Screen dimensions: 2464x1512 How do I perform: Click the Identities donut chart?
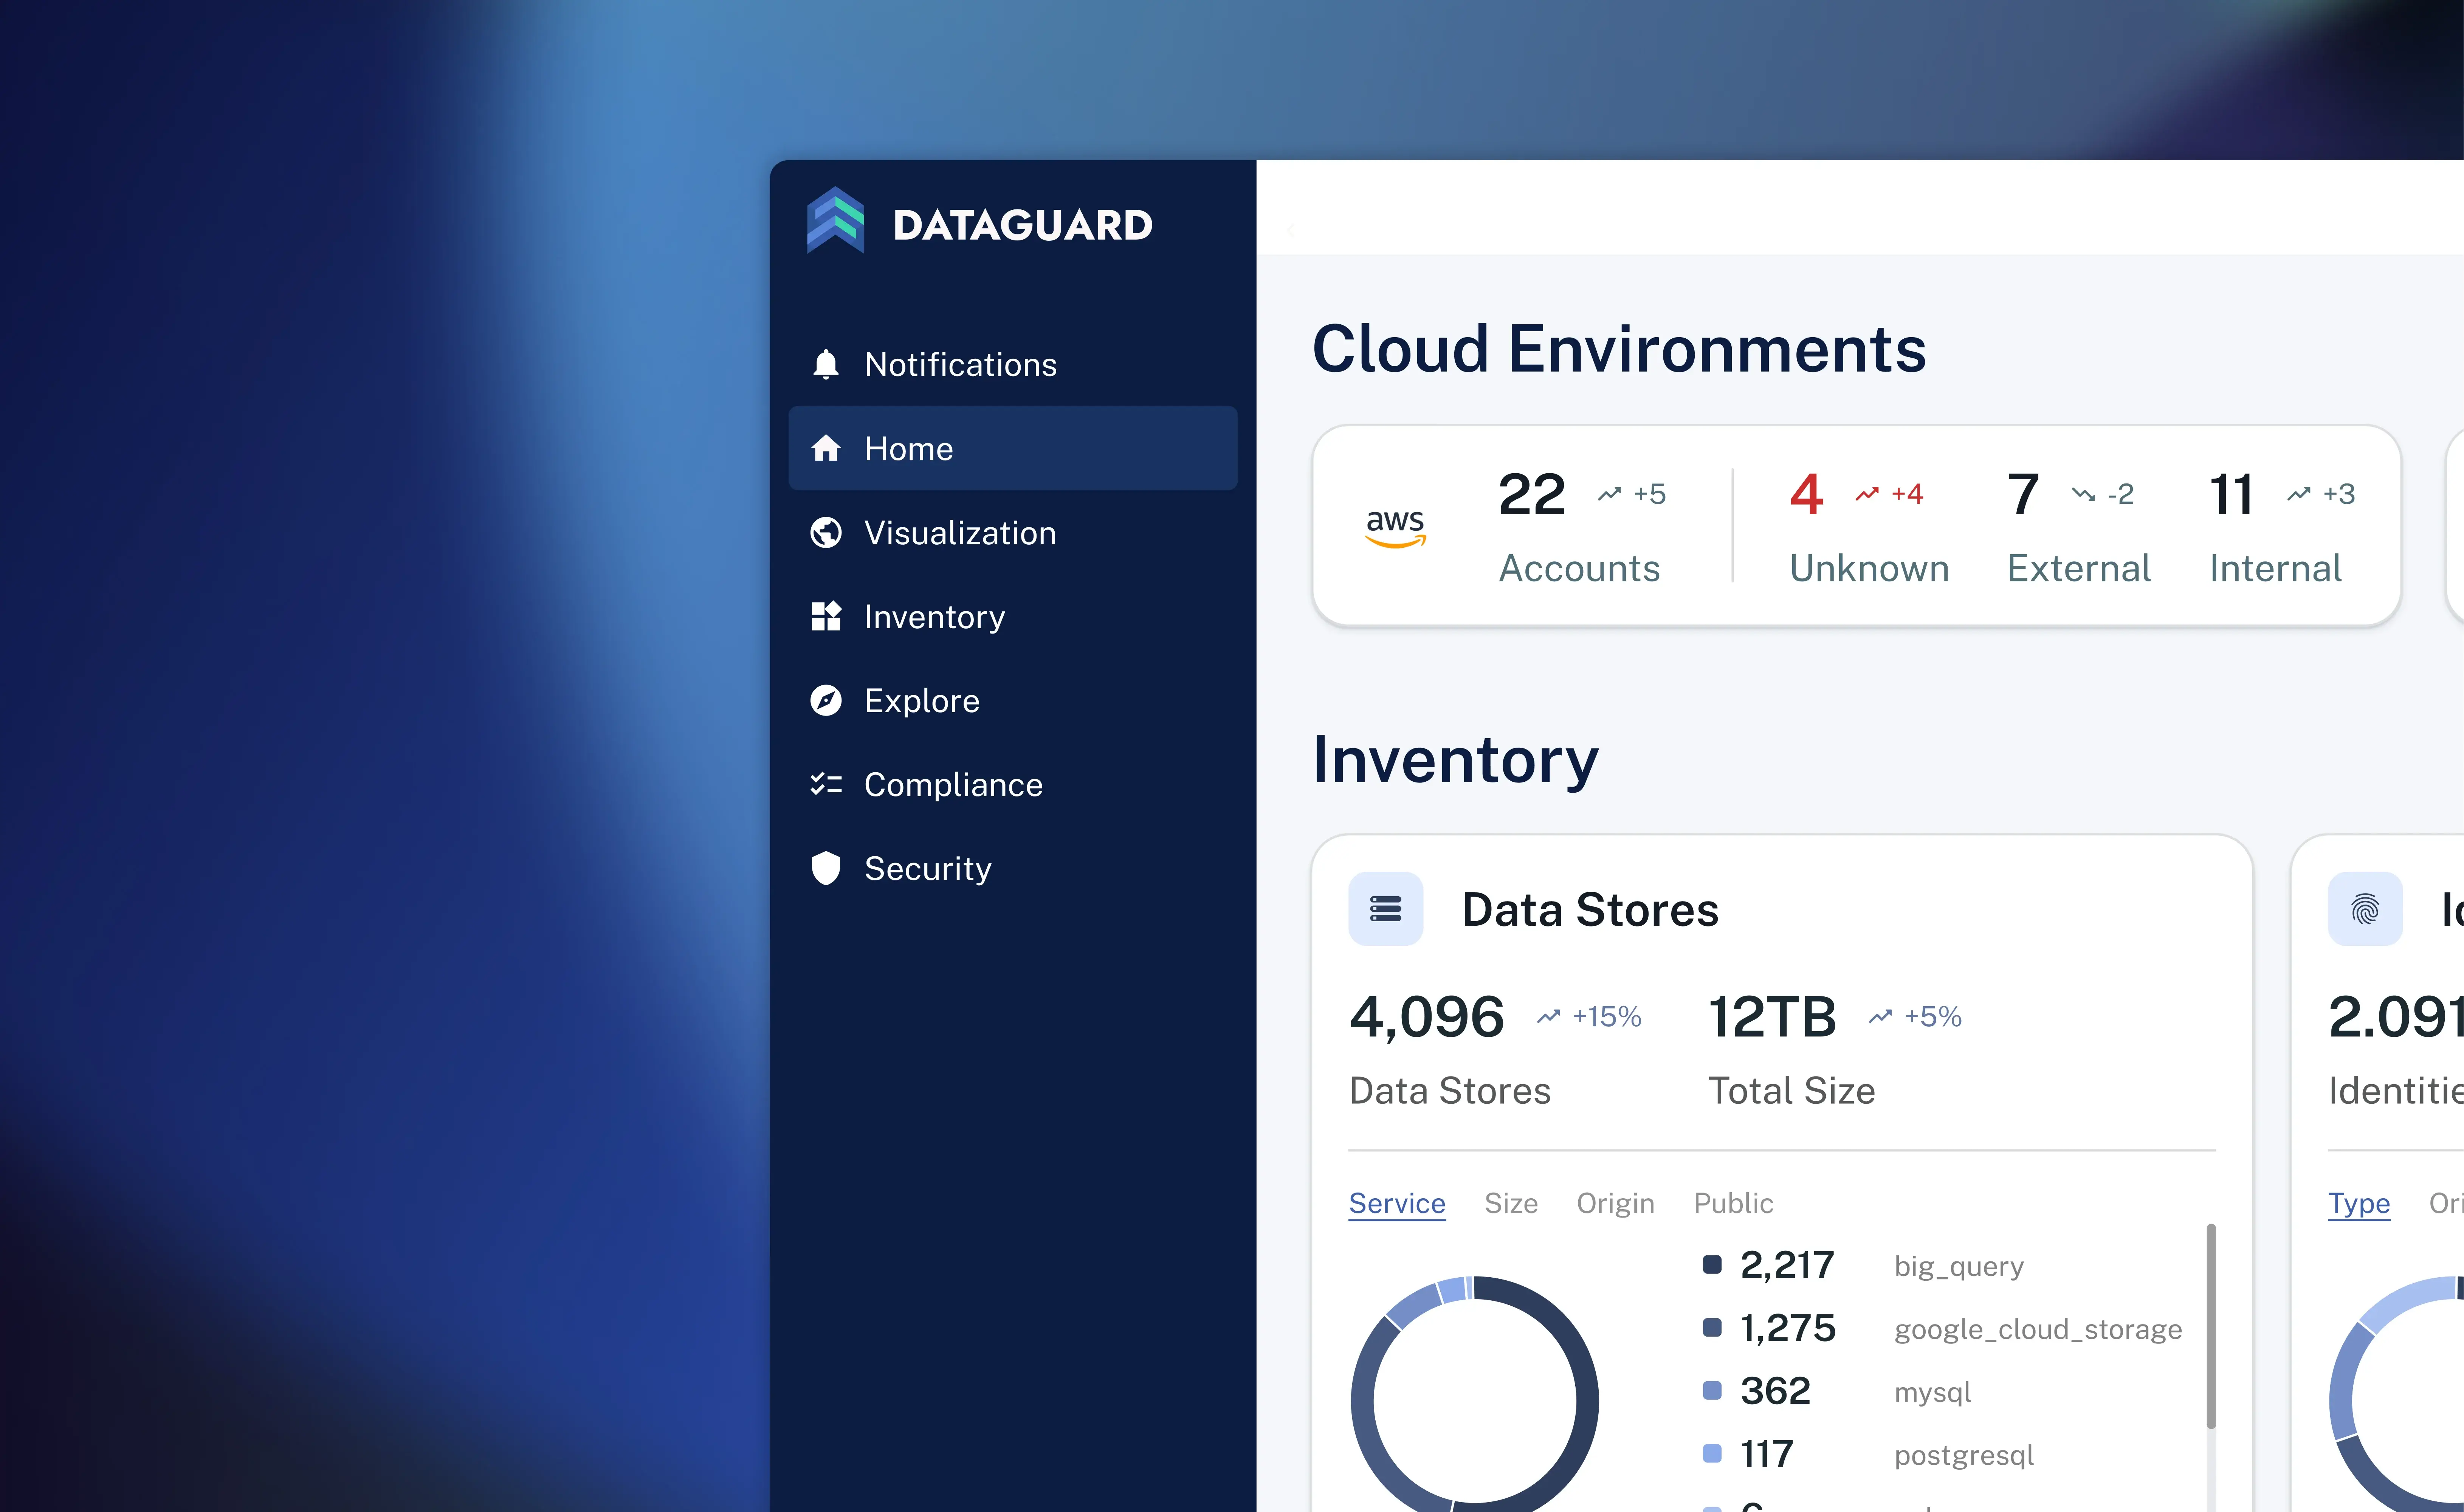[2396, 1394]
